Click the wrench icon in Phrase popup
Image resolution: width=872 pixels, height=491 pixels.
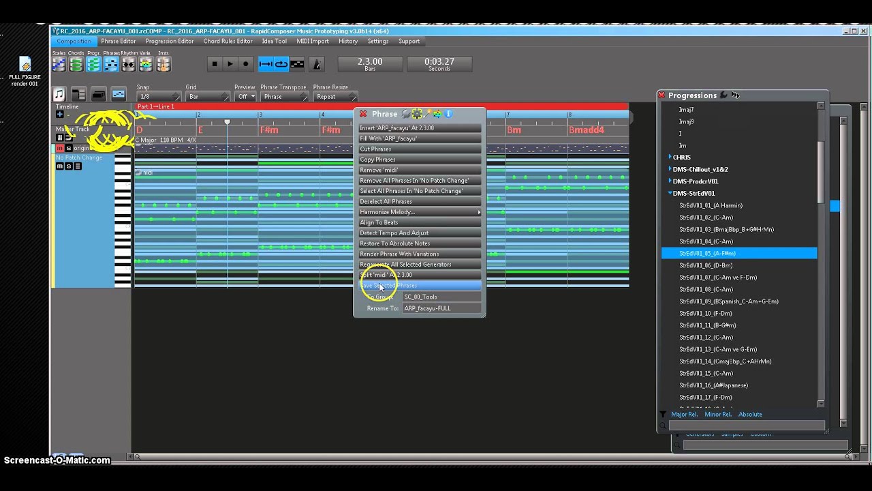pos(406,114)
